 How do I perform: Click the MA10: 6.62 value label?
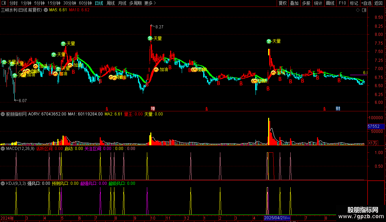[x=79, y=10]
